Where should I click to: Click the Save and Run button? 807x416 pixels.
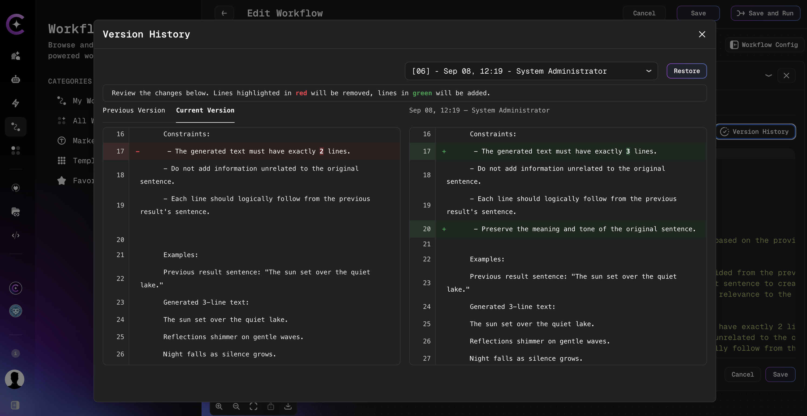tap(765, 13)
